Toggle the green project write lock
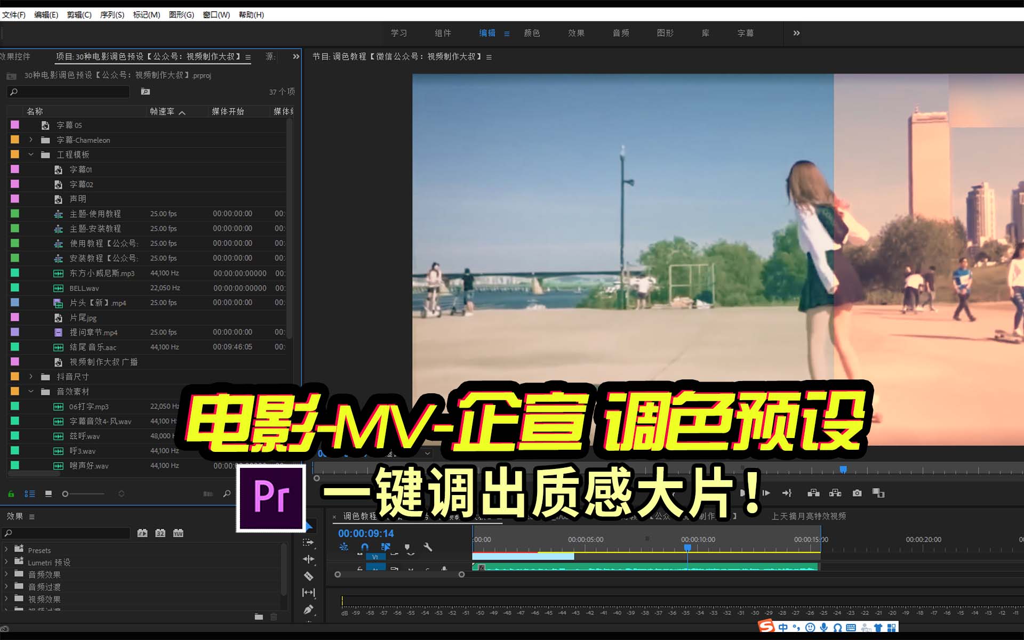This screenshot has height=640, width=1024. coord(11,494)
